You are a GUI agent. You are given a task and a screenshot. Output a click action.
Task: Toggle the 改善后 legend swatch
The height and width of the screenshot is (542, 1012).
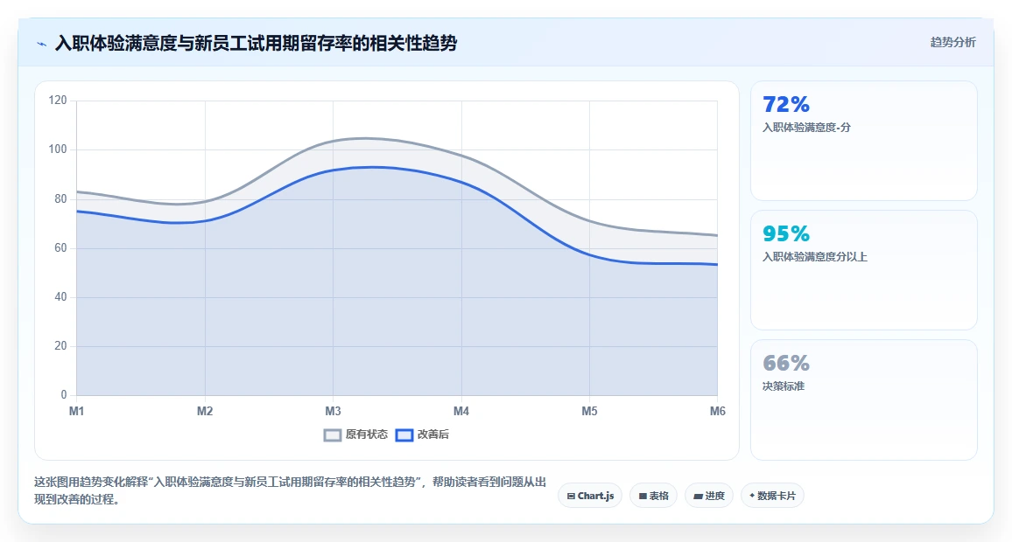coord(404,435)
